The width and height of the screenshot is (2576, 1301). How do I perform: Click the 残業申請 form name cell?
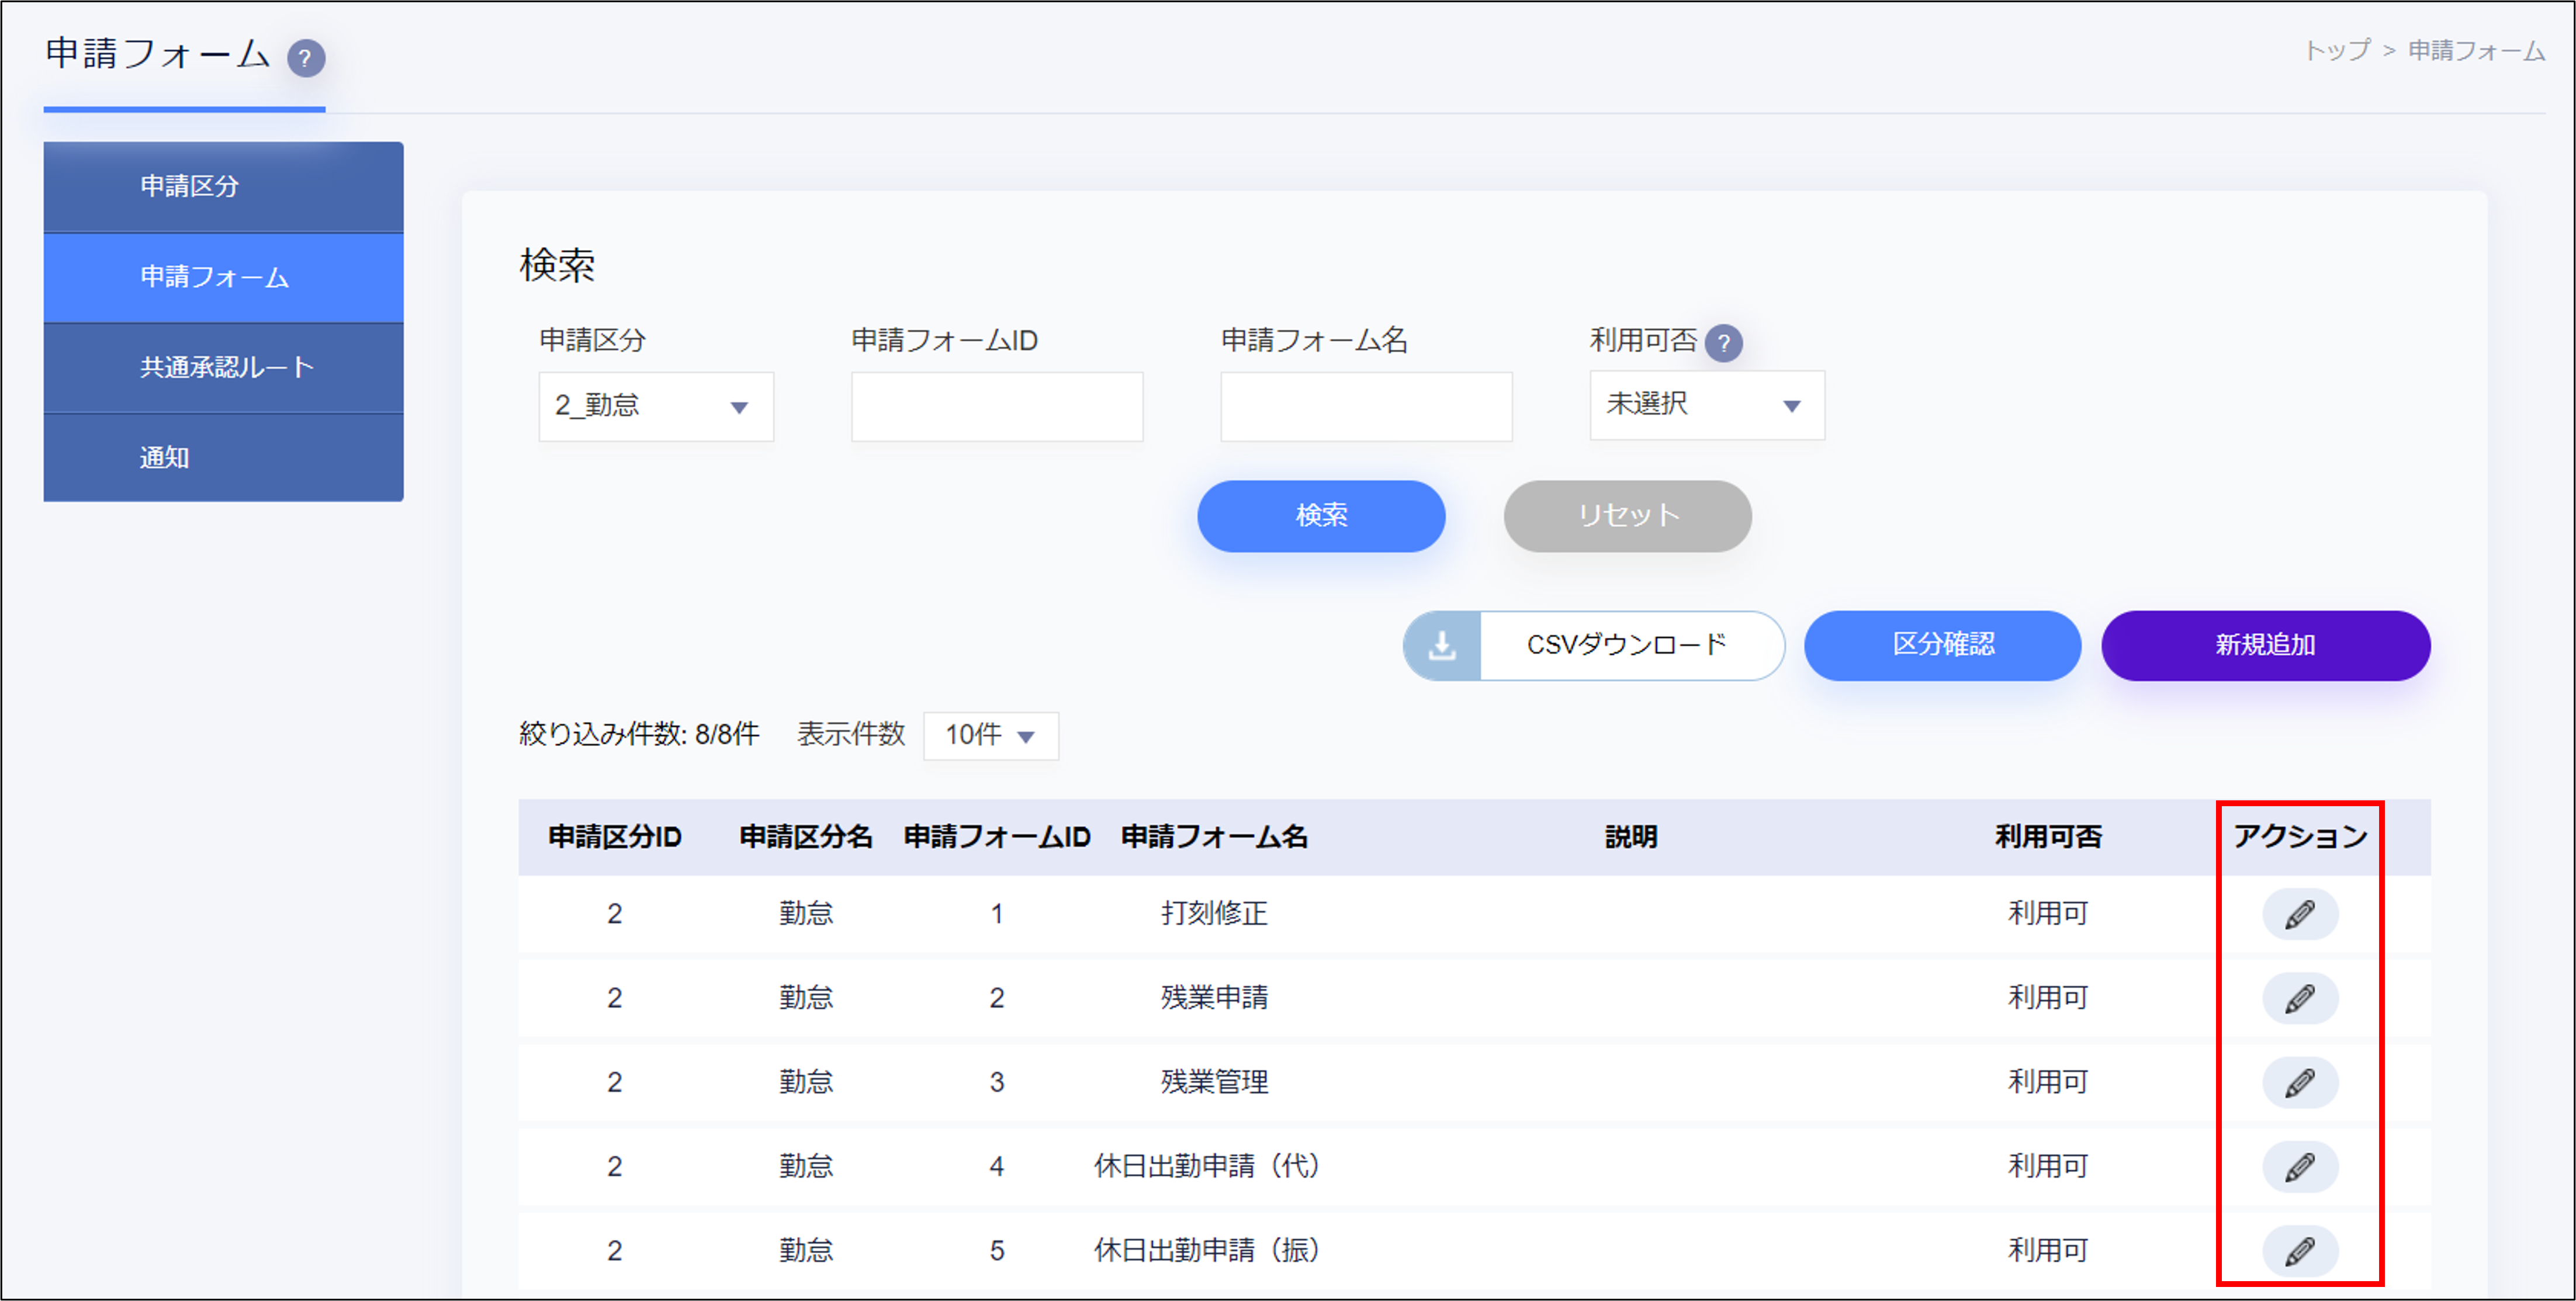click(1214, 998)
